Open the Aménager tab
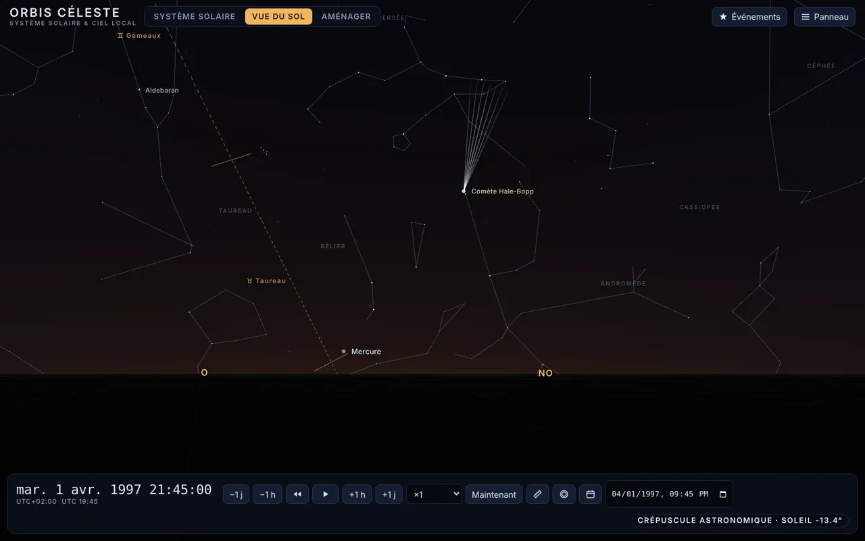Image resolution: width=865 pixels, height=541 pixels. (346, 16)
